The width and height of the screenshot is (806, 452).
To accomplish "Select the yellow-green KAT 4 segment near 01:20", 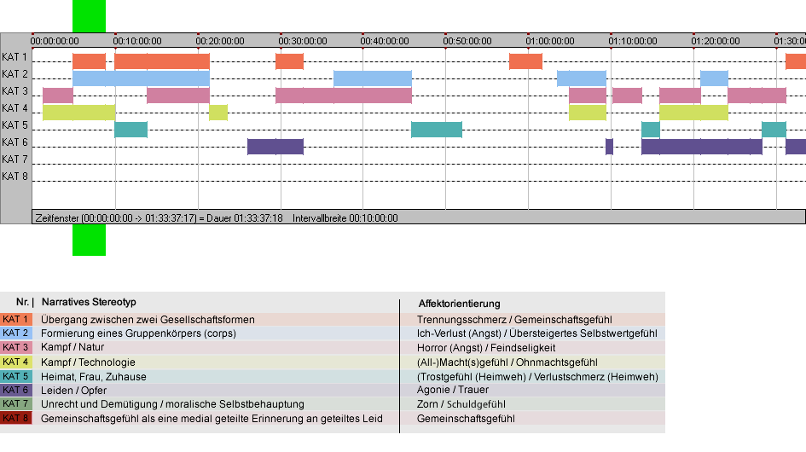I will pos(694,112).
